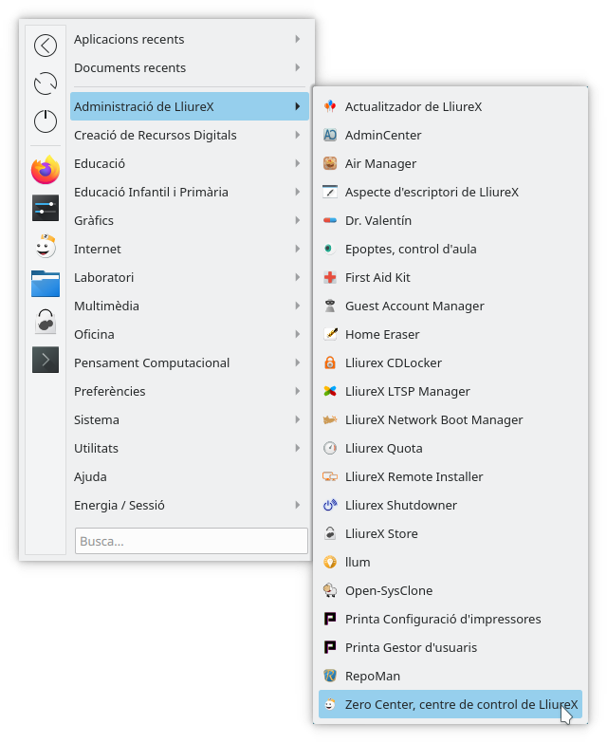Screen dimensions: 607x743
Task: Select the Ajuda menu entry
Action: click(91, 476)
